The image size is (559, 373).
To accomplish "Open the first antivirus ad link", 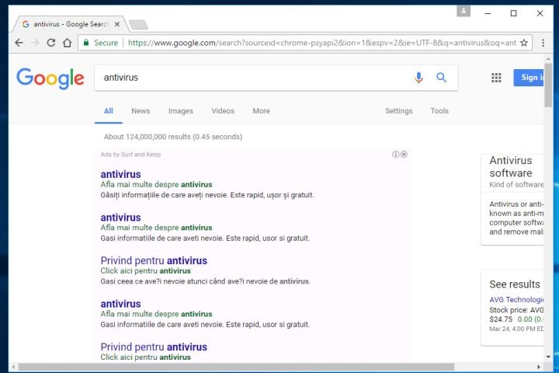I will coord(120,174).
